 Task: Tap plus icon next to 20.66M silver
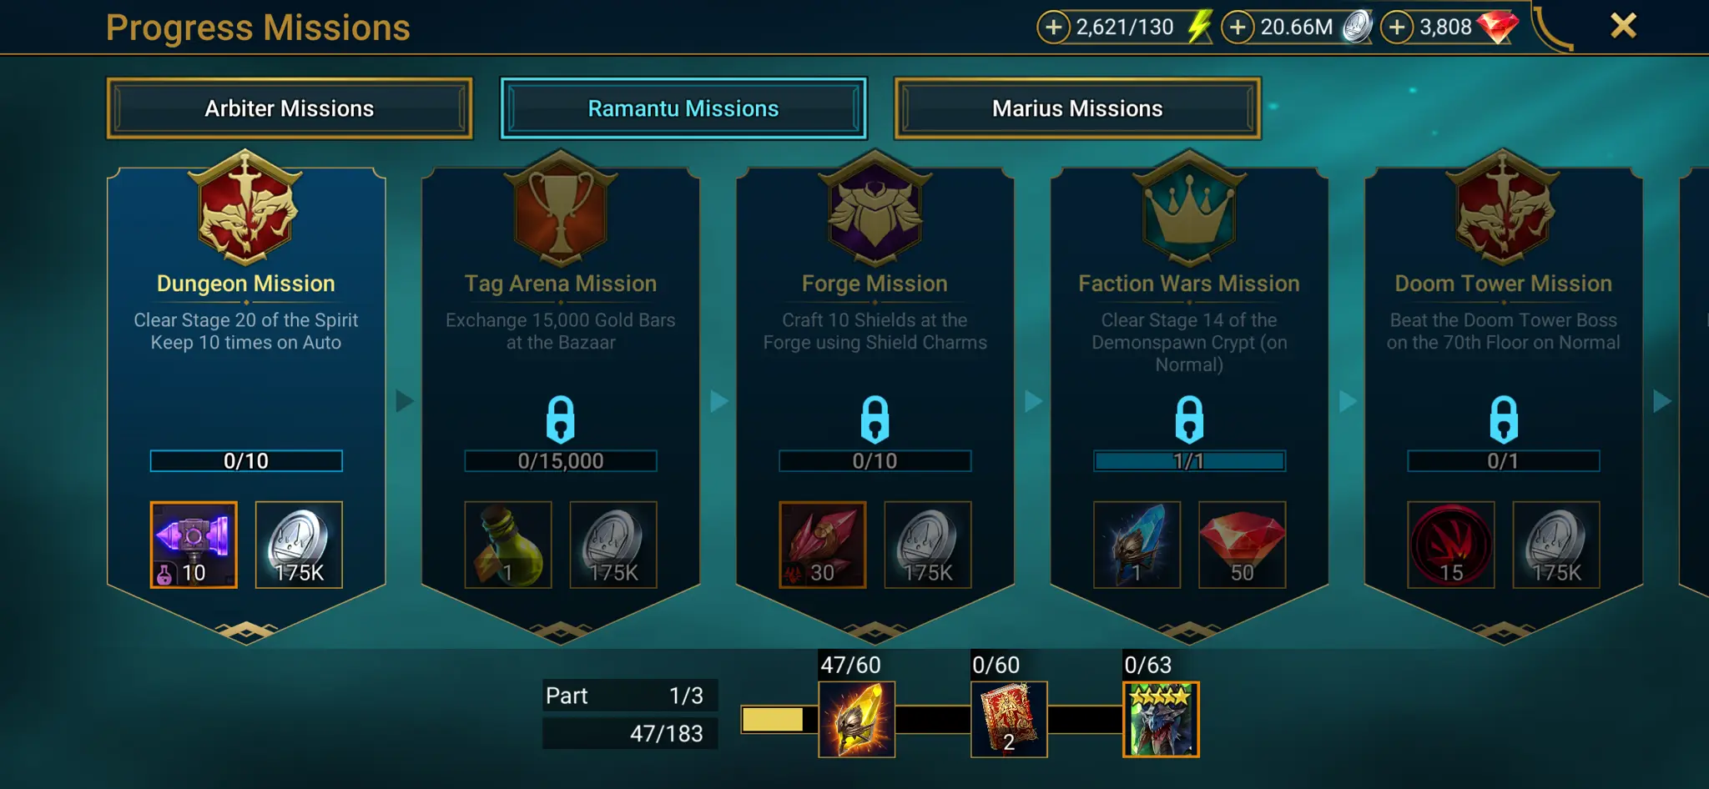point(1238,27)
